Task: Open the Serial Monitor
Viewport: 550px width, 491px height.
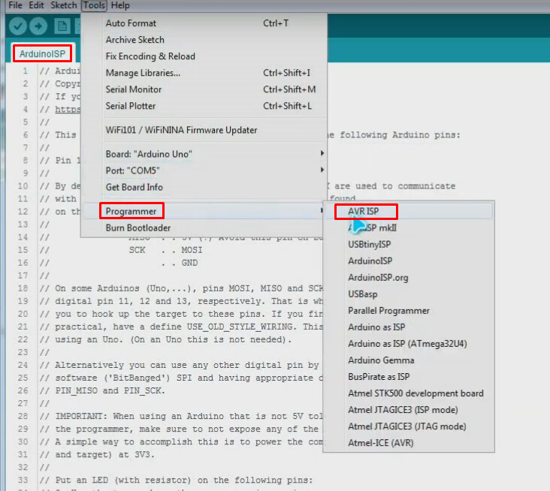Action: [204, 89]
